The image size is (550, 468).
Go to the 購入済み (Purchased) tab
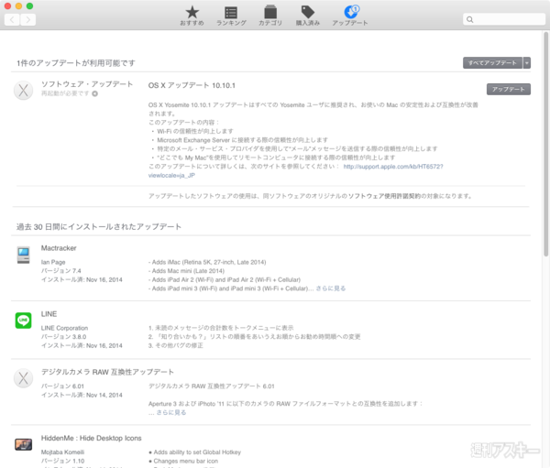pos(308,16)
